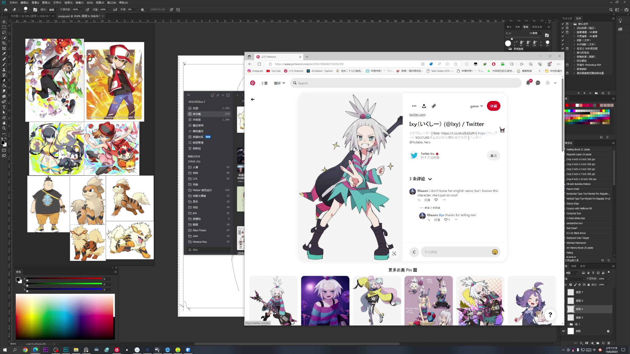Toggle visibility of 纸张 layer

click(x=564, y=331)
